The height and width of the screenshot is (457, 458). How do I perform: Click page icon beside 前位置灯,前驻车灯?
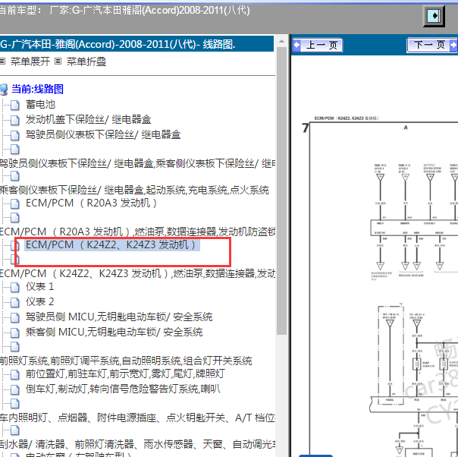[15, 374]
